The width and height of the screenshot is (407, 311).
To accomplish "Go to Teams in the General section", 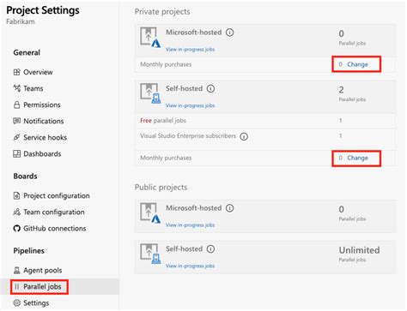I will (x=33, y=88).
